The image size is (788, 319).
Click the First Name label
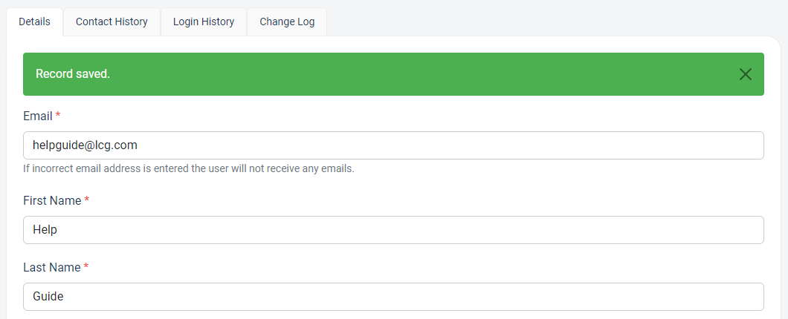[x=52, y=200]
